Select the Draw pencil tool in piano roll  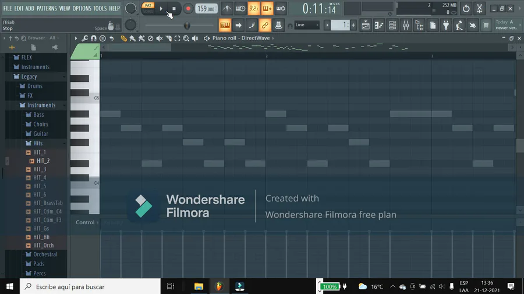point(123,38)
